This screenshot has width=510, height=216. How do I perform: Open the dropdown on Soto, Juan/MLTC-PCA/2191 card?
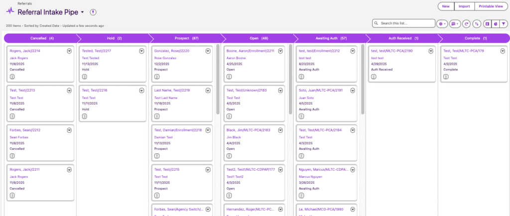[353, 90]
